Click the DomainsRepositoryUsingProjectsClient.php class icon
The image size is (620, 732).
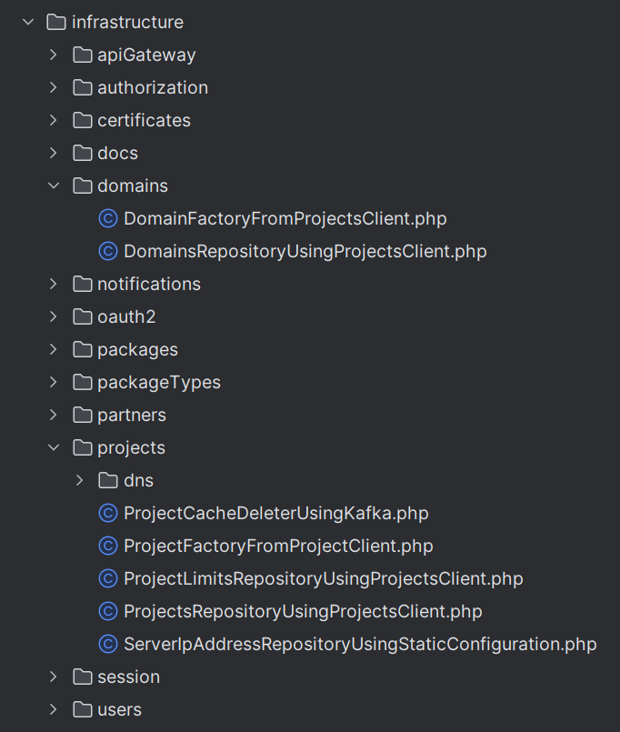click(x=108, y=251)
